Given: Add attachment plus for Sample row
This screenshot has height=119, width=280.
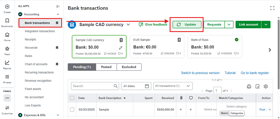Looking at the screenshot, I should coord(181,109).
